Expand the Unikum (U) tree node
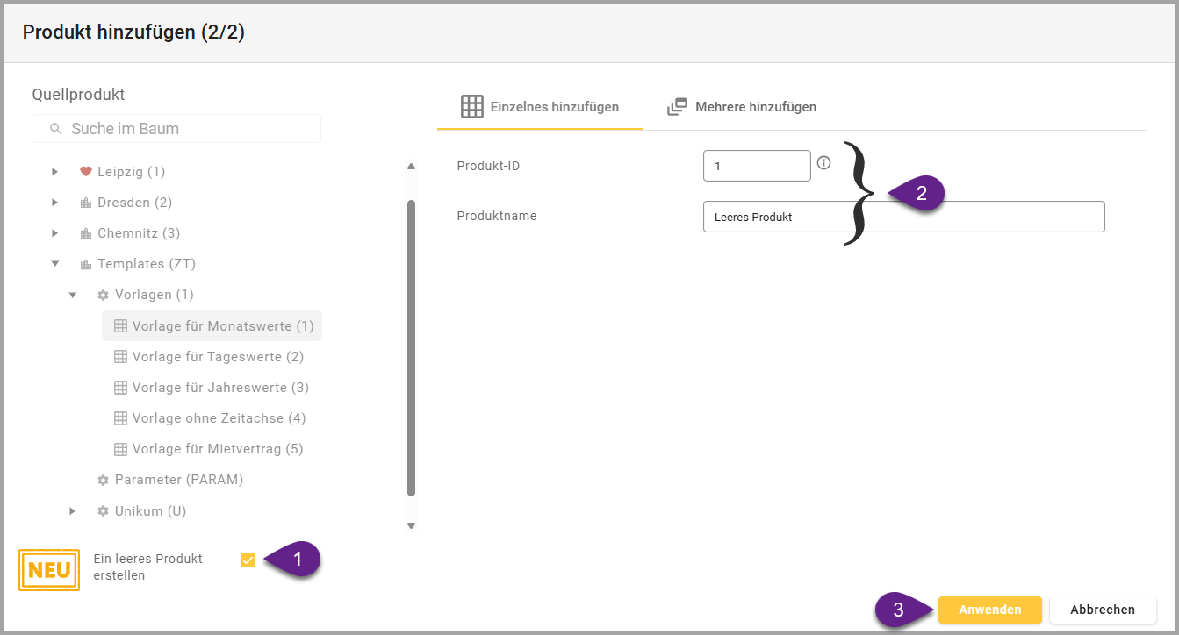This screenshot has width=1179, height=635. (73, 510)
